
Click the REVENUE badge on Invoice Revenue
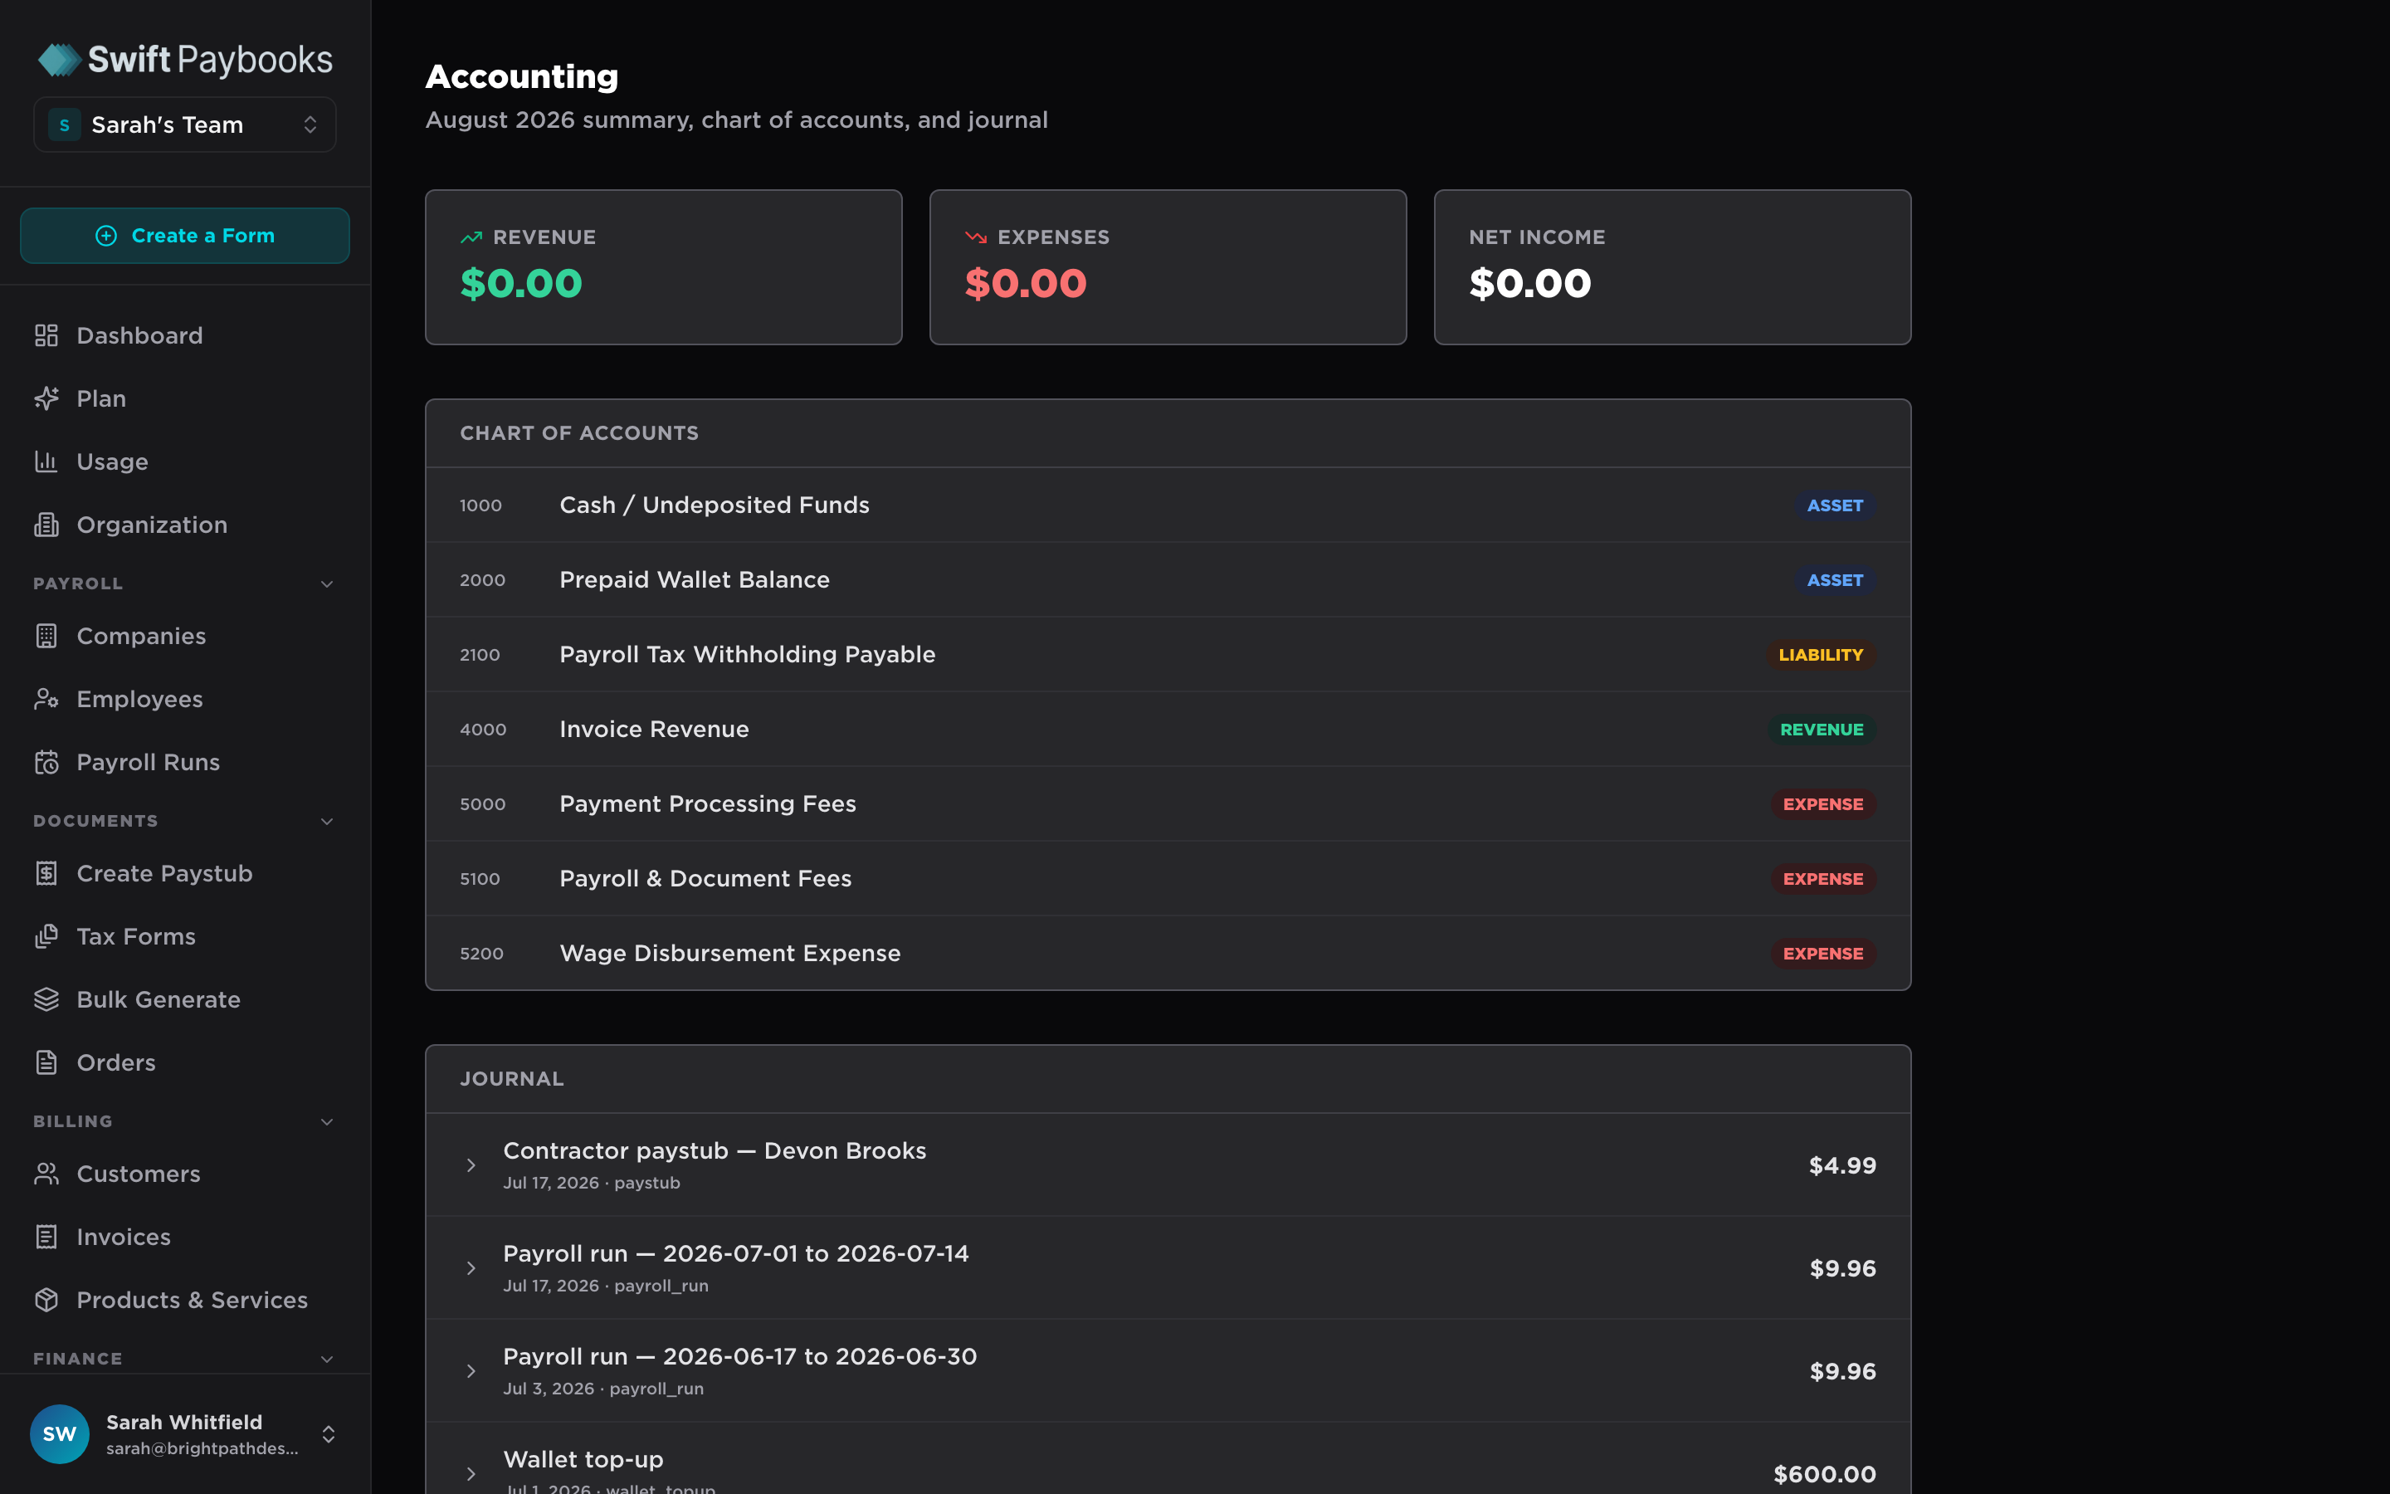[x=1822, y=730]
